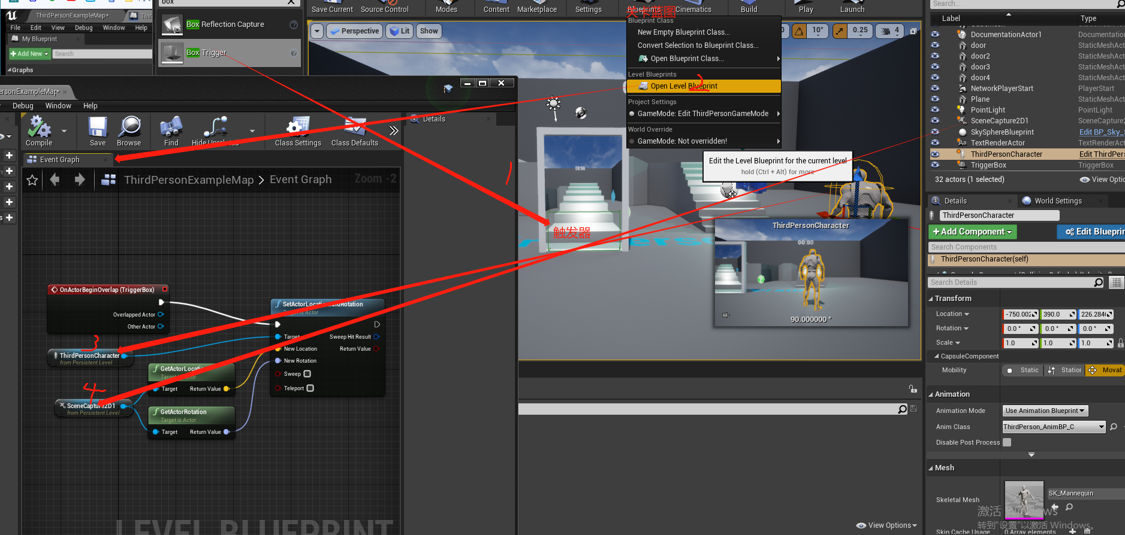Toggle visibility of DocumentationActor1
Image resolution: width=1125 pixels, height=535 pixels.
pos(935,35)
